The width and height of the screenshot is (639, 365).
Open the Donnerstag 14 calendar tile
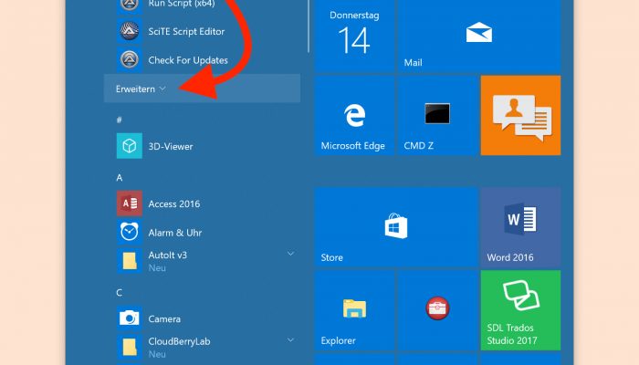point(354,36)
